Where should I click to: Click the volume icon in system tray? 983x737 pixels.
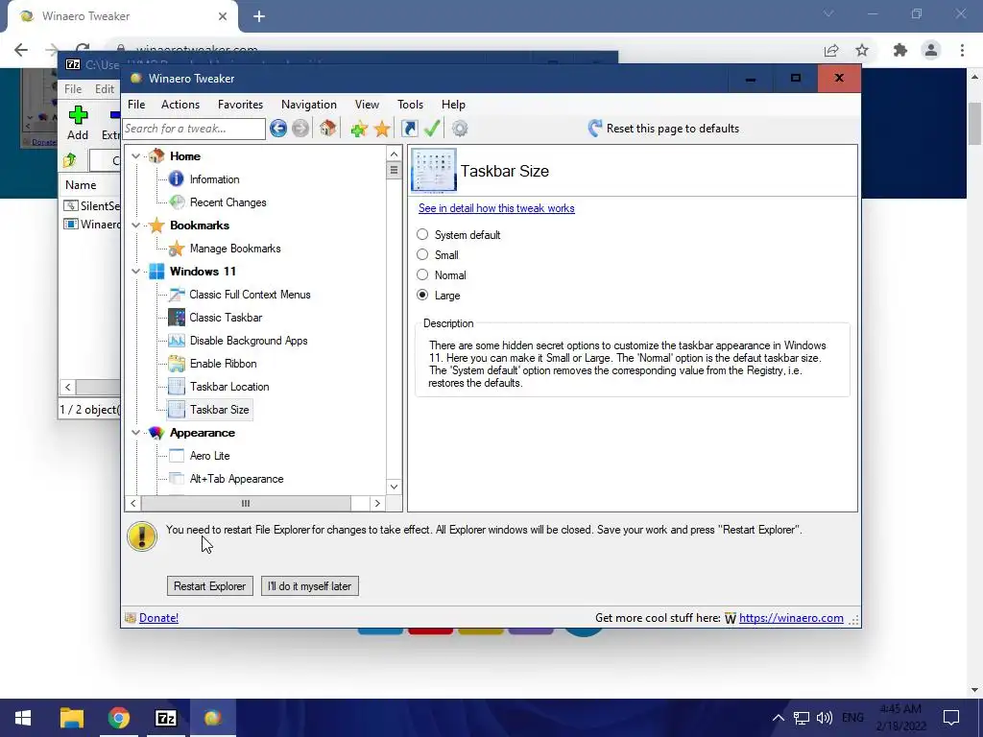[x=825, y=718]
